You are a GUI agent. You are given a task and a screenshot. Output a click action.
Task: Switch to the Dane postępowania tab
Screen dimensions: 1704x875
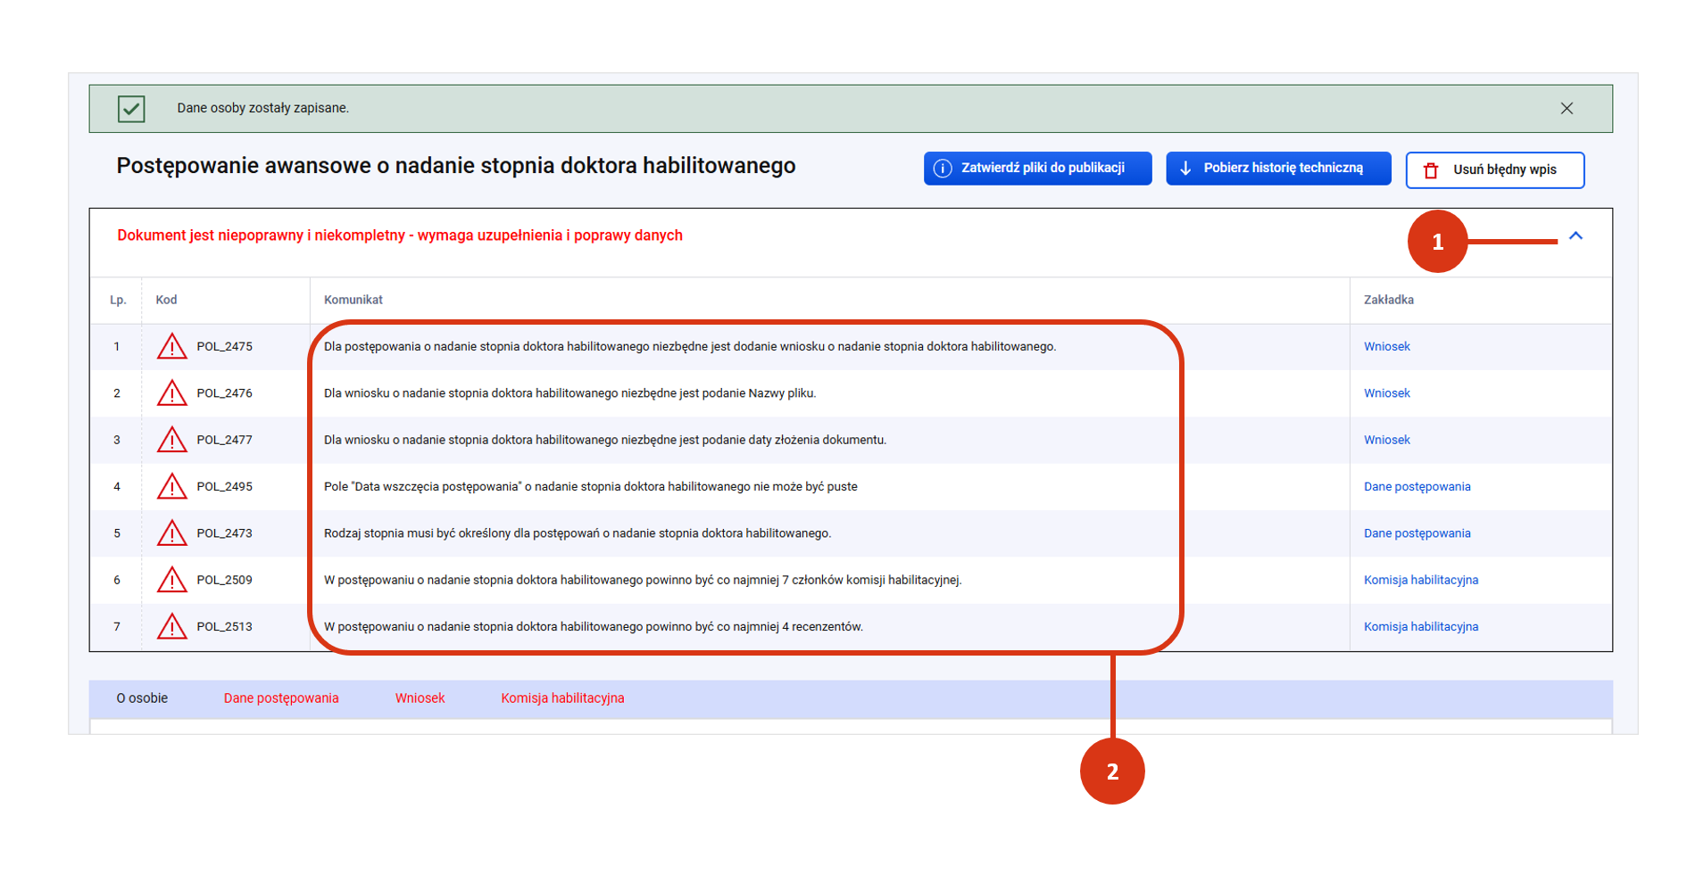(281, 698)
